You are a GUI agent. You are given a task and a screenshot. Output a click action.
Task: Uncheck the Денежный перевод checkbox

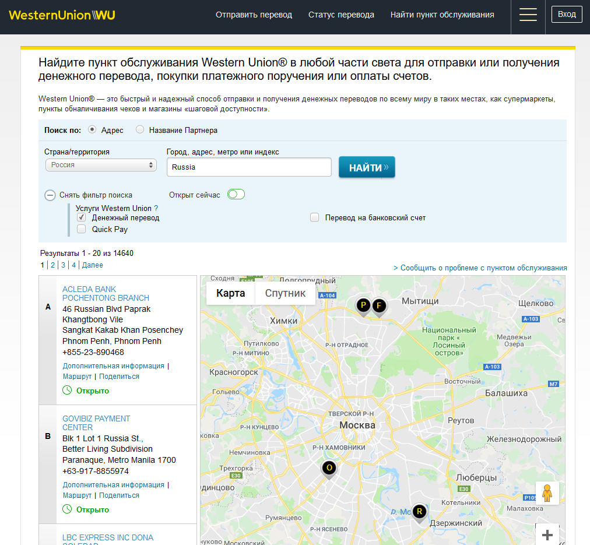pos(81,217)
